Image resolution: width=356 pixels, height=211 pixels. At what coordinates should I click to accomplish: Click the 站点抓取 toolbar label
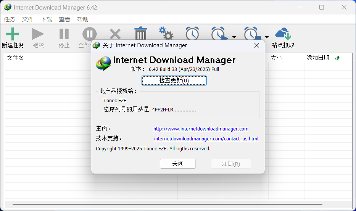tap(283, 45)
